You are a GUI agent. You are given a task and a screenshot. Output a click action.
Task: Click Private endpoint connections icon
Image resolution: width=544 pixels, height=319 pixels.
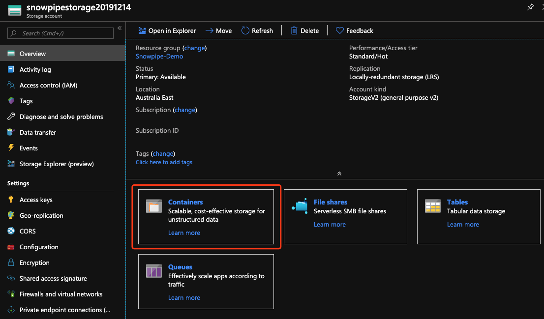(11, 310)
